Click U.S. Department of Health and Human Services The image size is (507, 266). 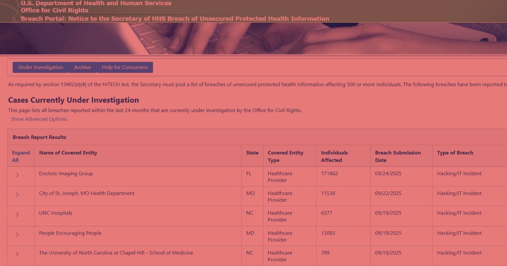[x=96, y=3]
